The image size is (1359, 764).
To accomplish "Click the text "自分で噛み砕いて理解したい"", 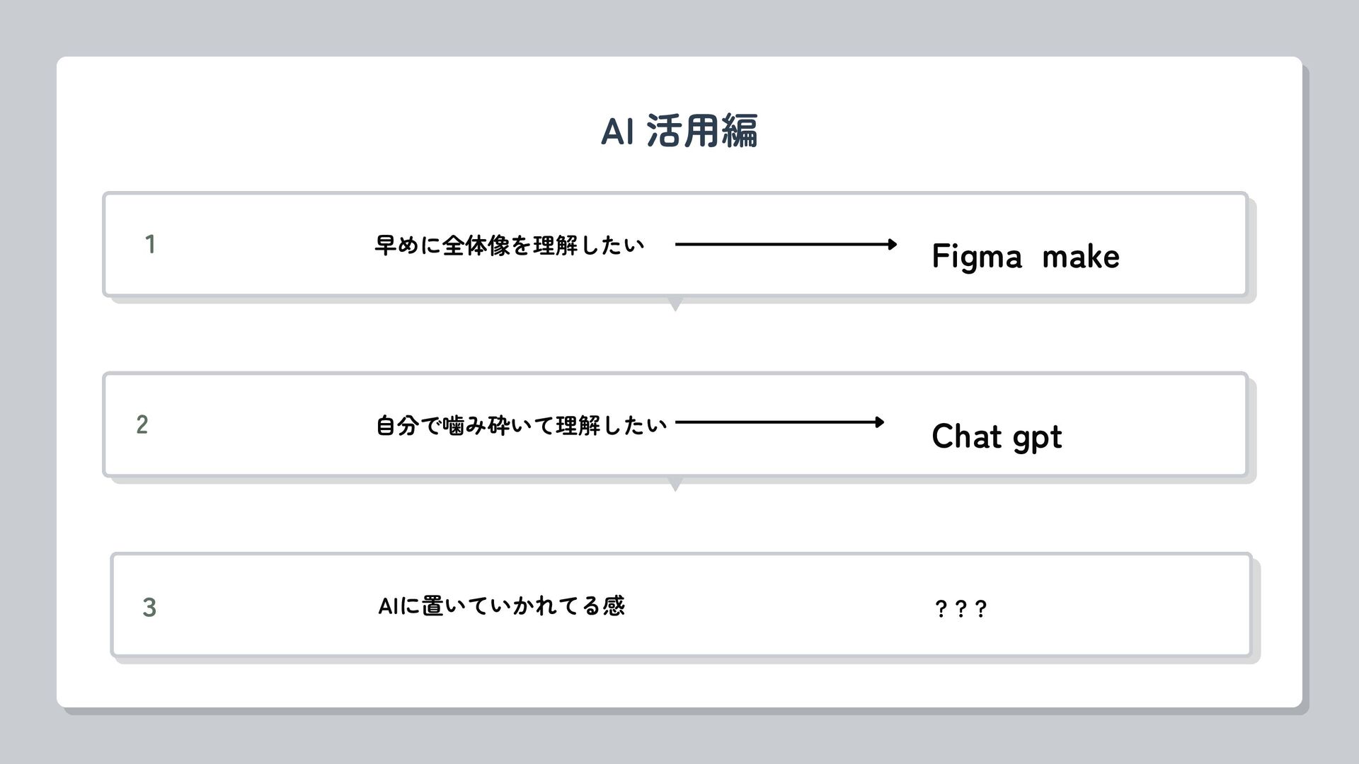I will 521,426.
